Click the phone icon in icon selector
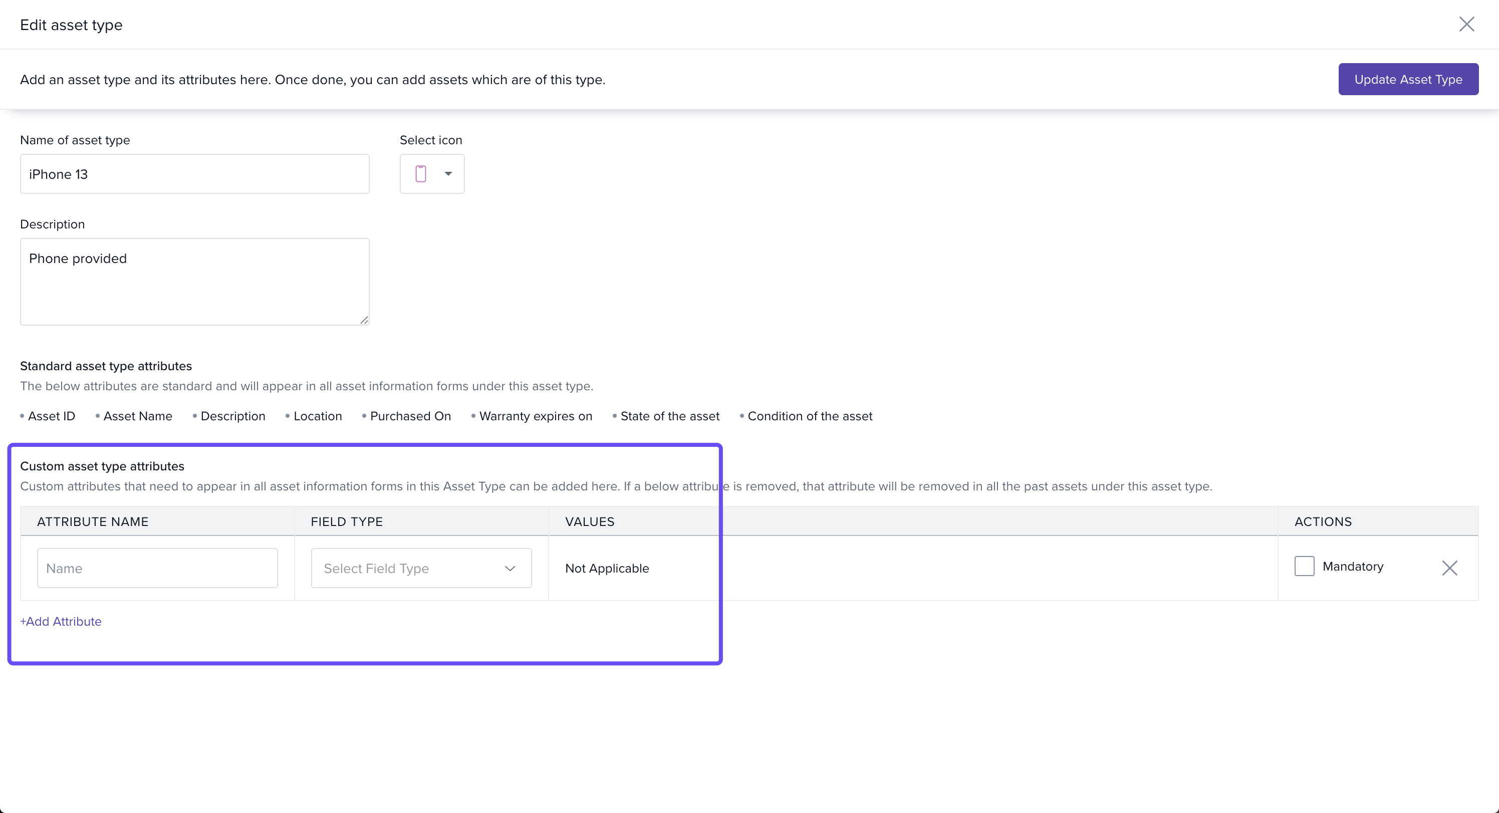Screen dimensions: 1499x813 pyautogui.click(x=421, y=173)
